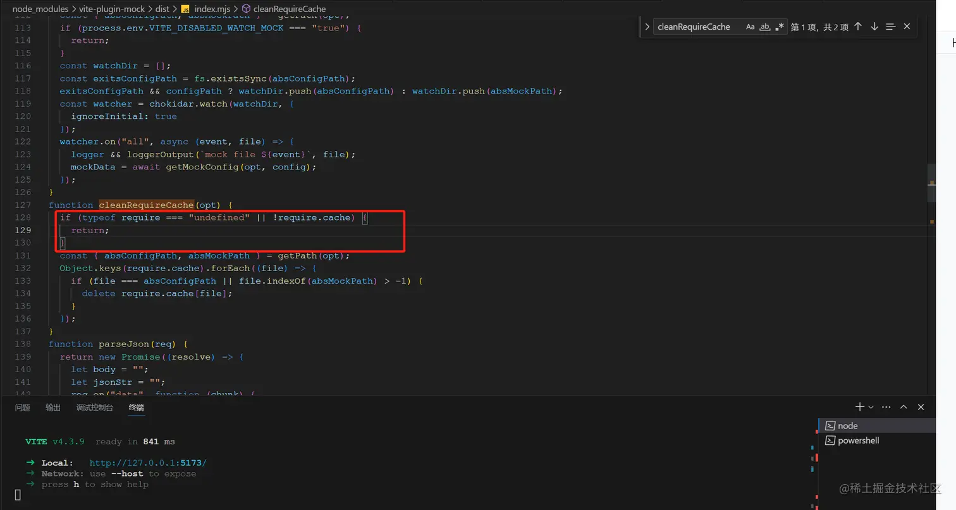Toggle the Match Case (Aa) option
956x510 pixels.
(750, 27)
